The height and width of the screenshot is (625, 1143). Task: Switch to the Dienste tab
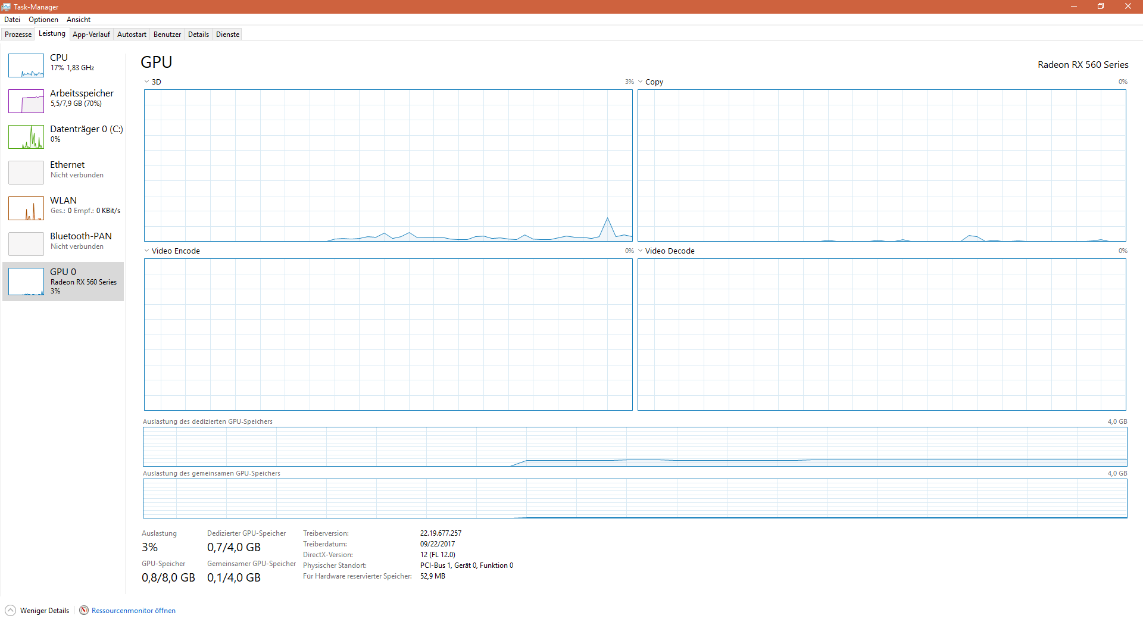click(227, 35)
